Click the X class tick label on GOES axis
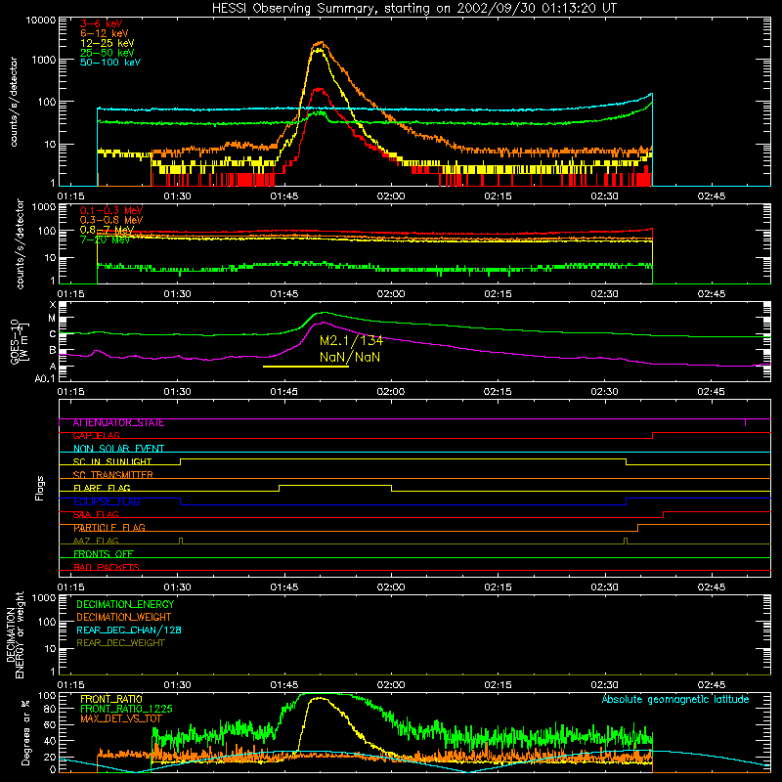 click(x=53, y=305)
